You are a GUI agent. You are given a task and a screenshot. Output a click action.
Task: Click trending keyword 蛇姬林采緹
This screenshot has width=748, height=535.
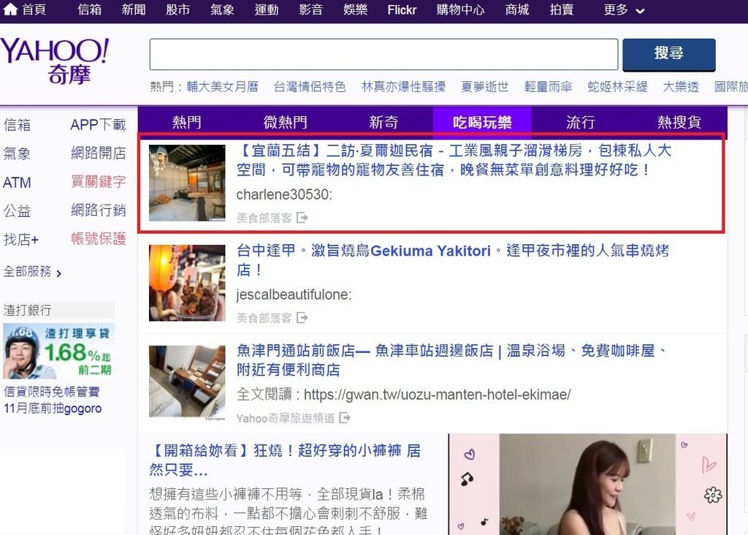click(617, 86)
